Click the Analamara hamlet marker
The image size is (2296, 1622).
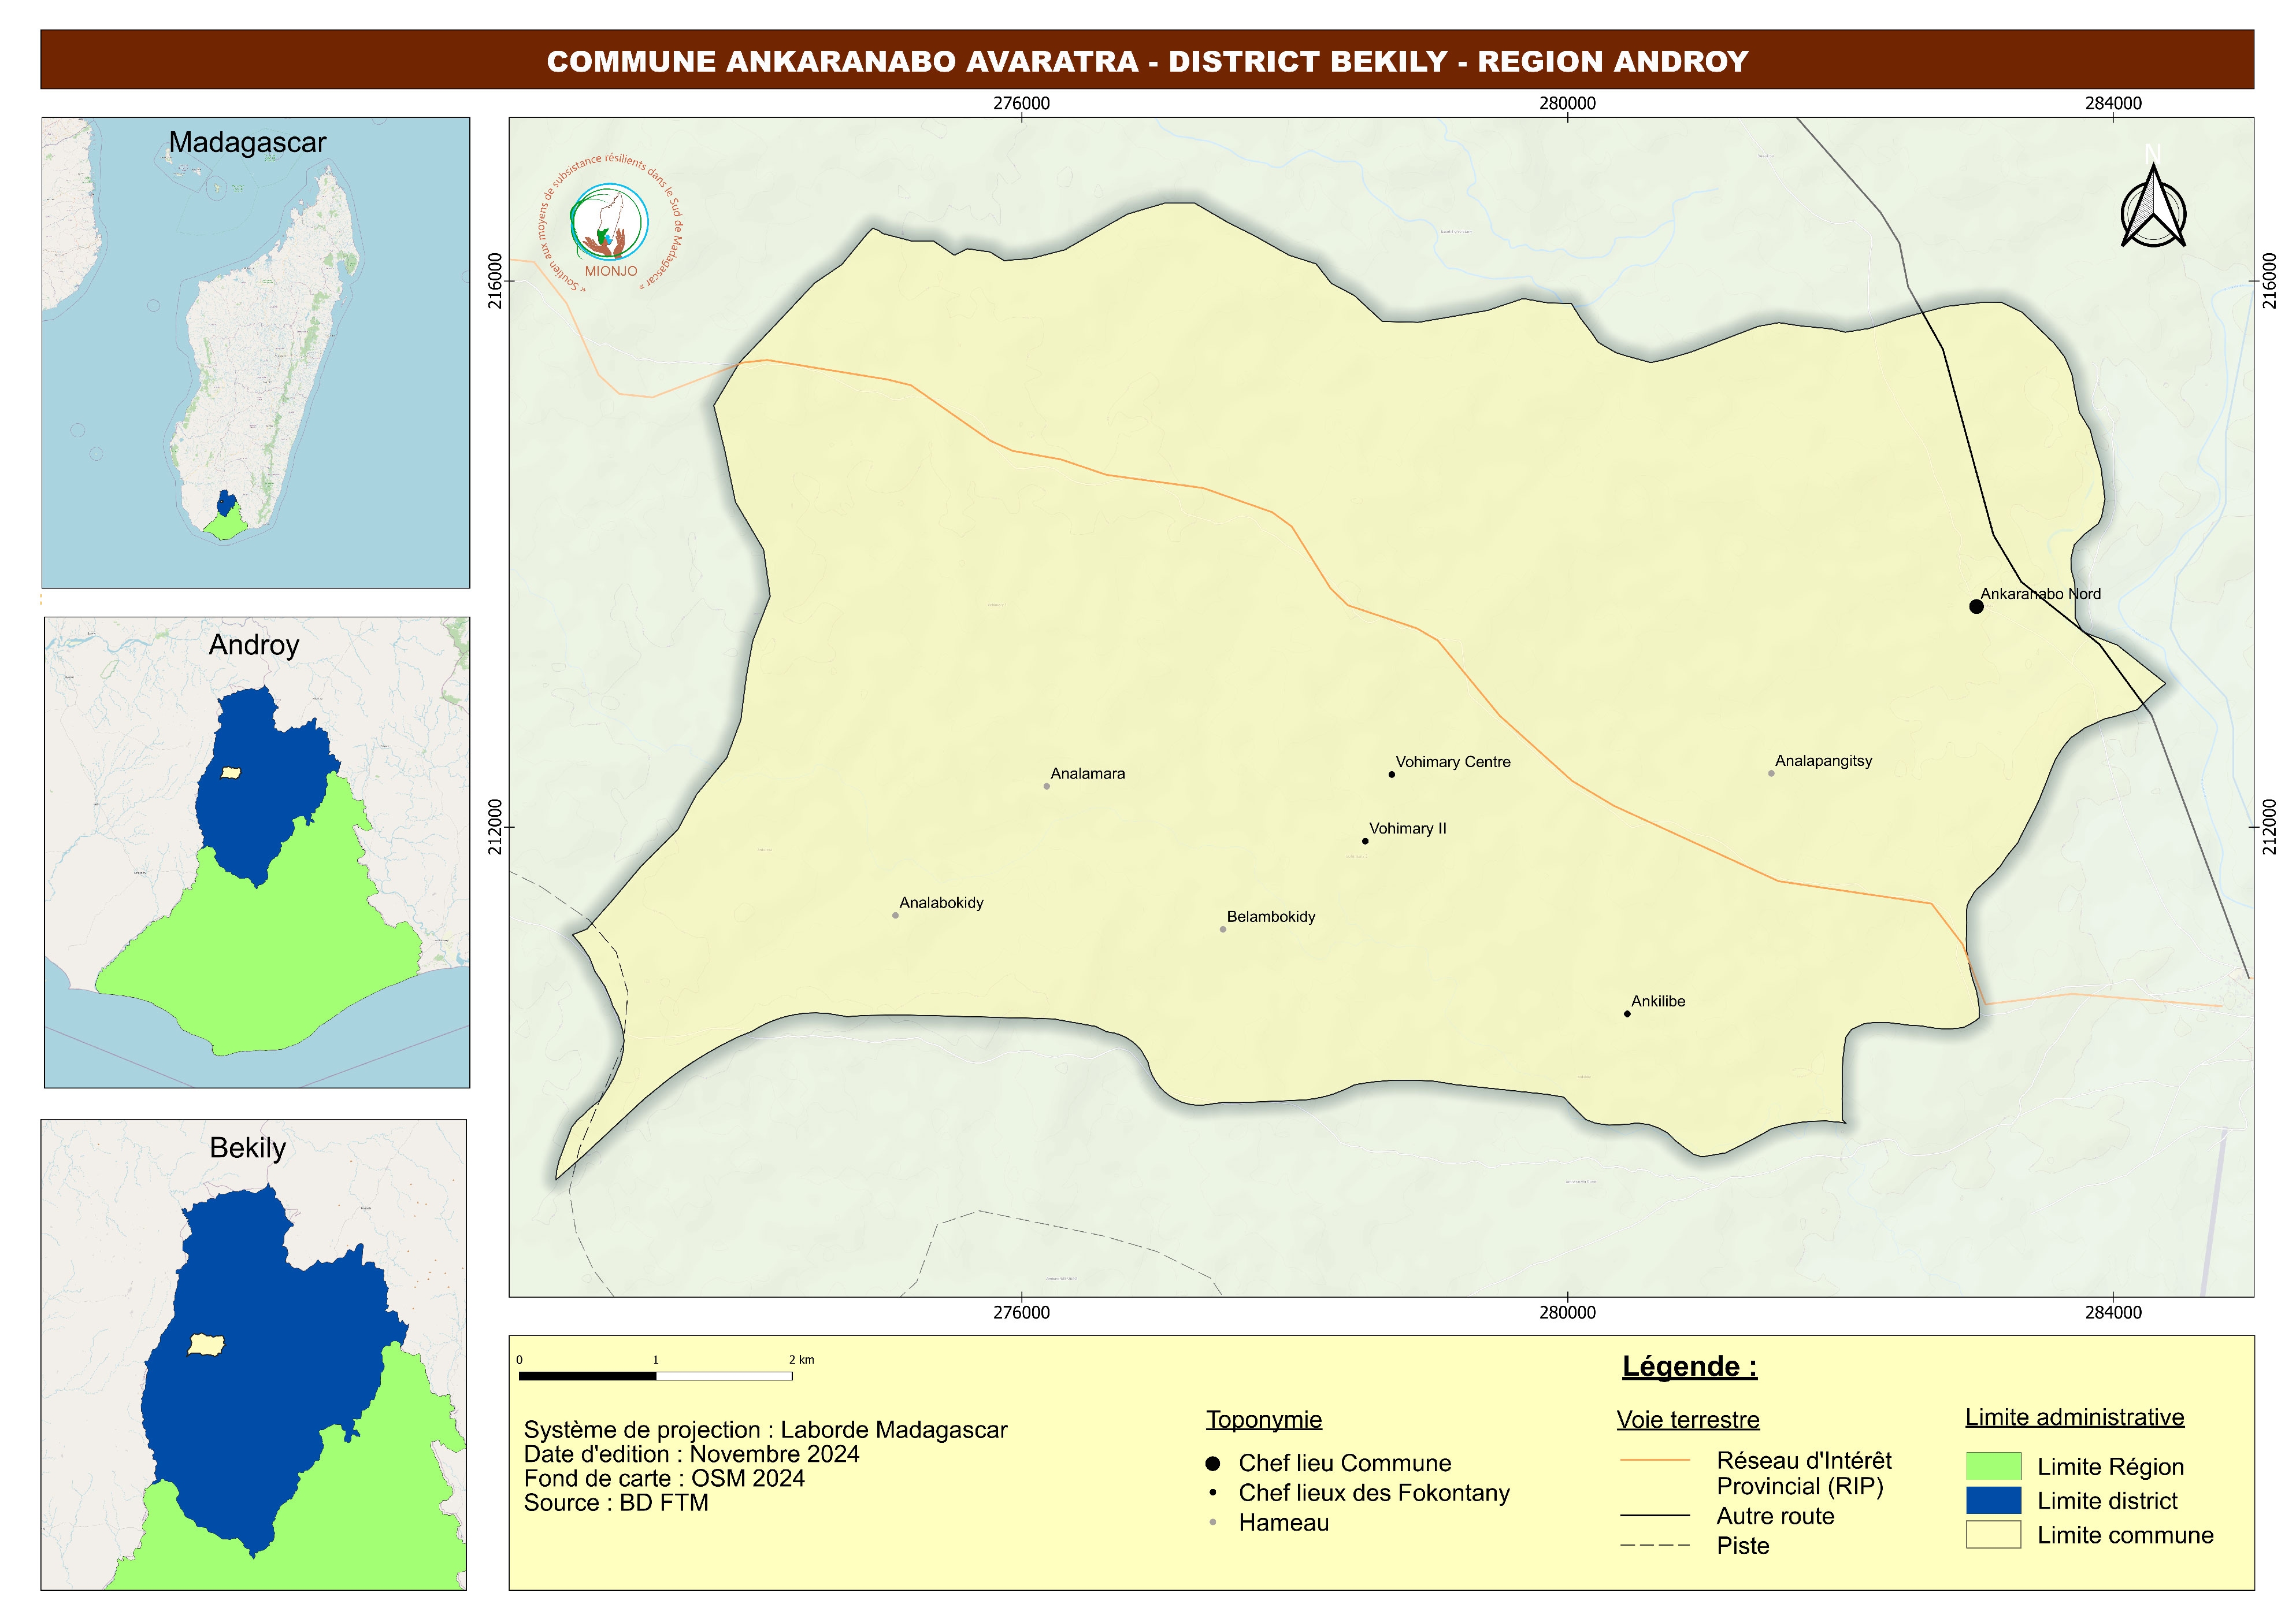point(1046,786)
